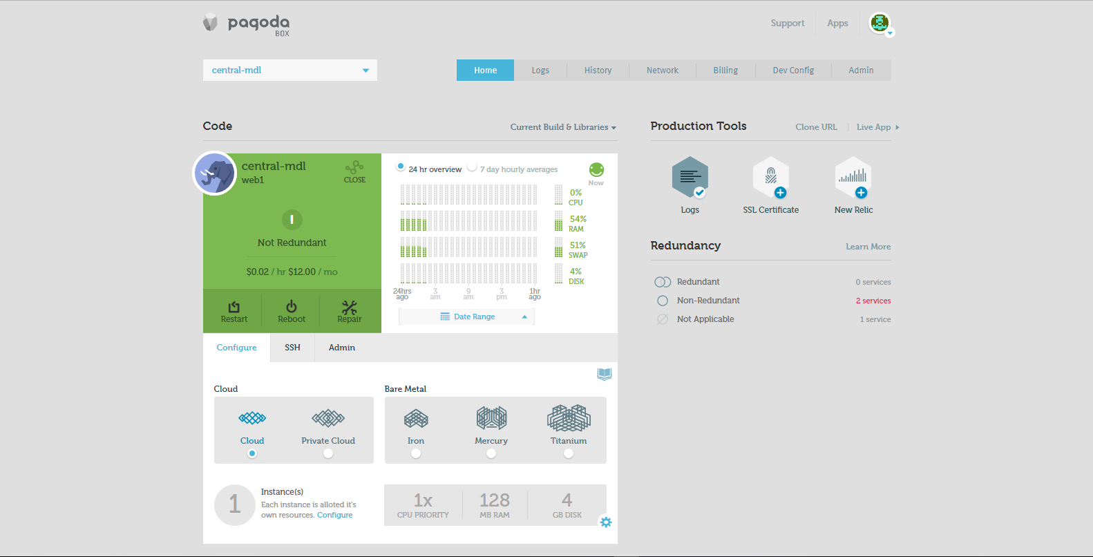Open the Apps link
This screenshot has height=557, width=1093.
837,23
